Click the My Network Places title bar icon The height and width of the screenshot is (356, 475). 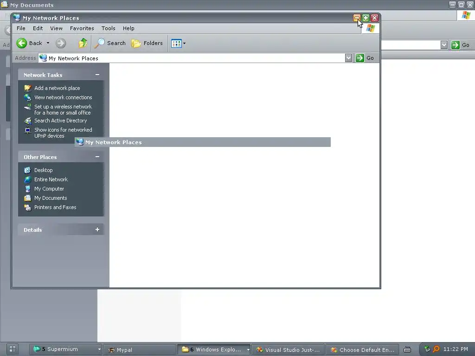pyautogui.click(x=17, y=18)
